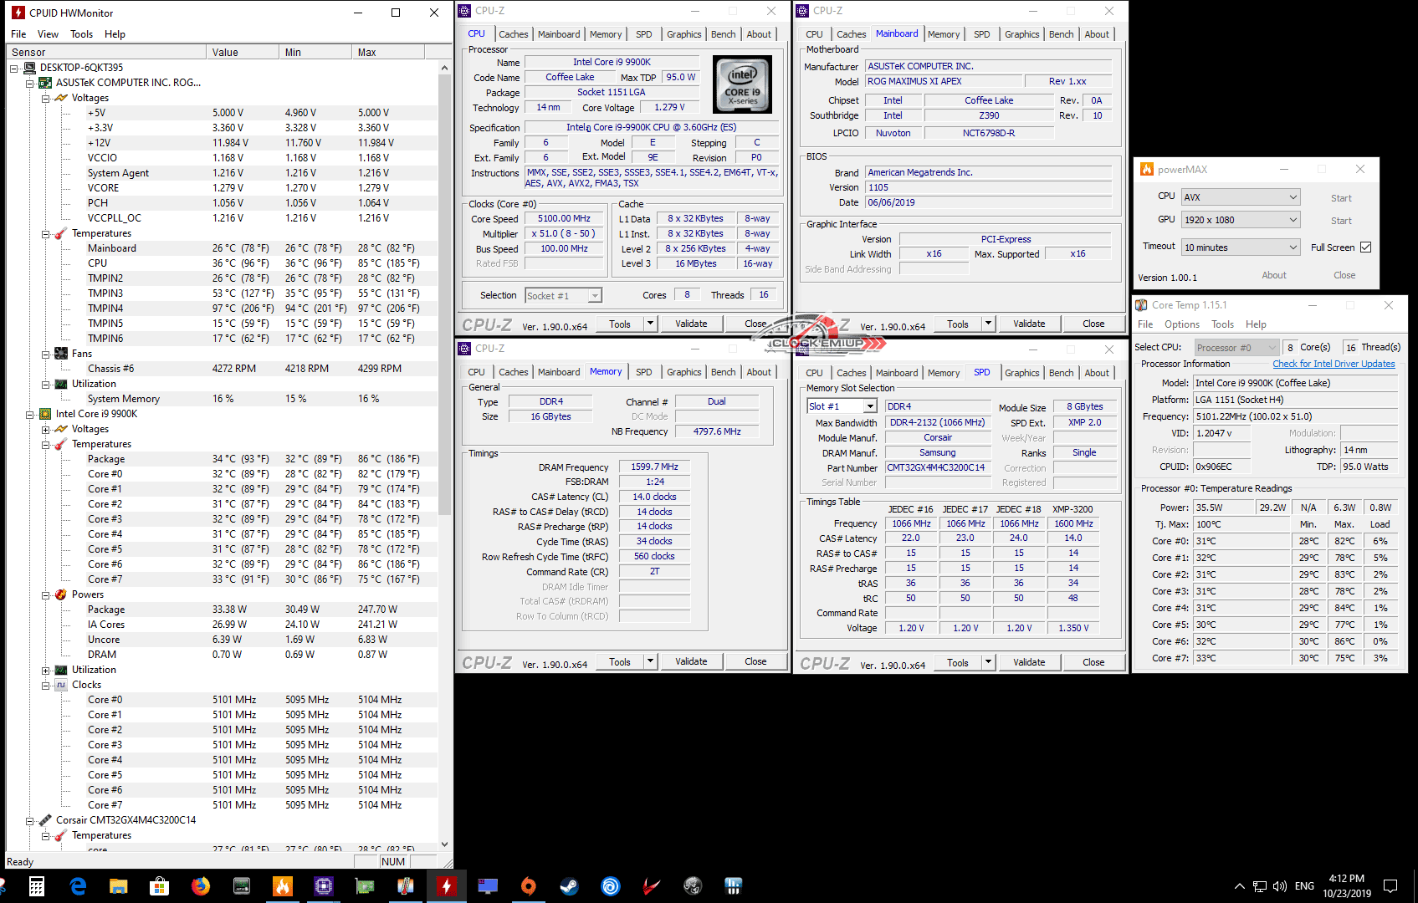Click the DESKTOP-6QKT395 computer icon
This screenshot has width=1418, height=903.
pyautogui.click(x=29, y=68)
